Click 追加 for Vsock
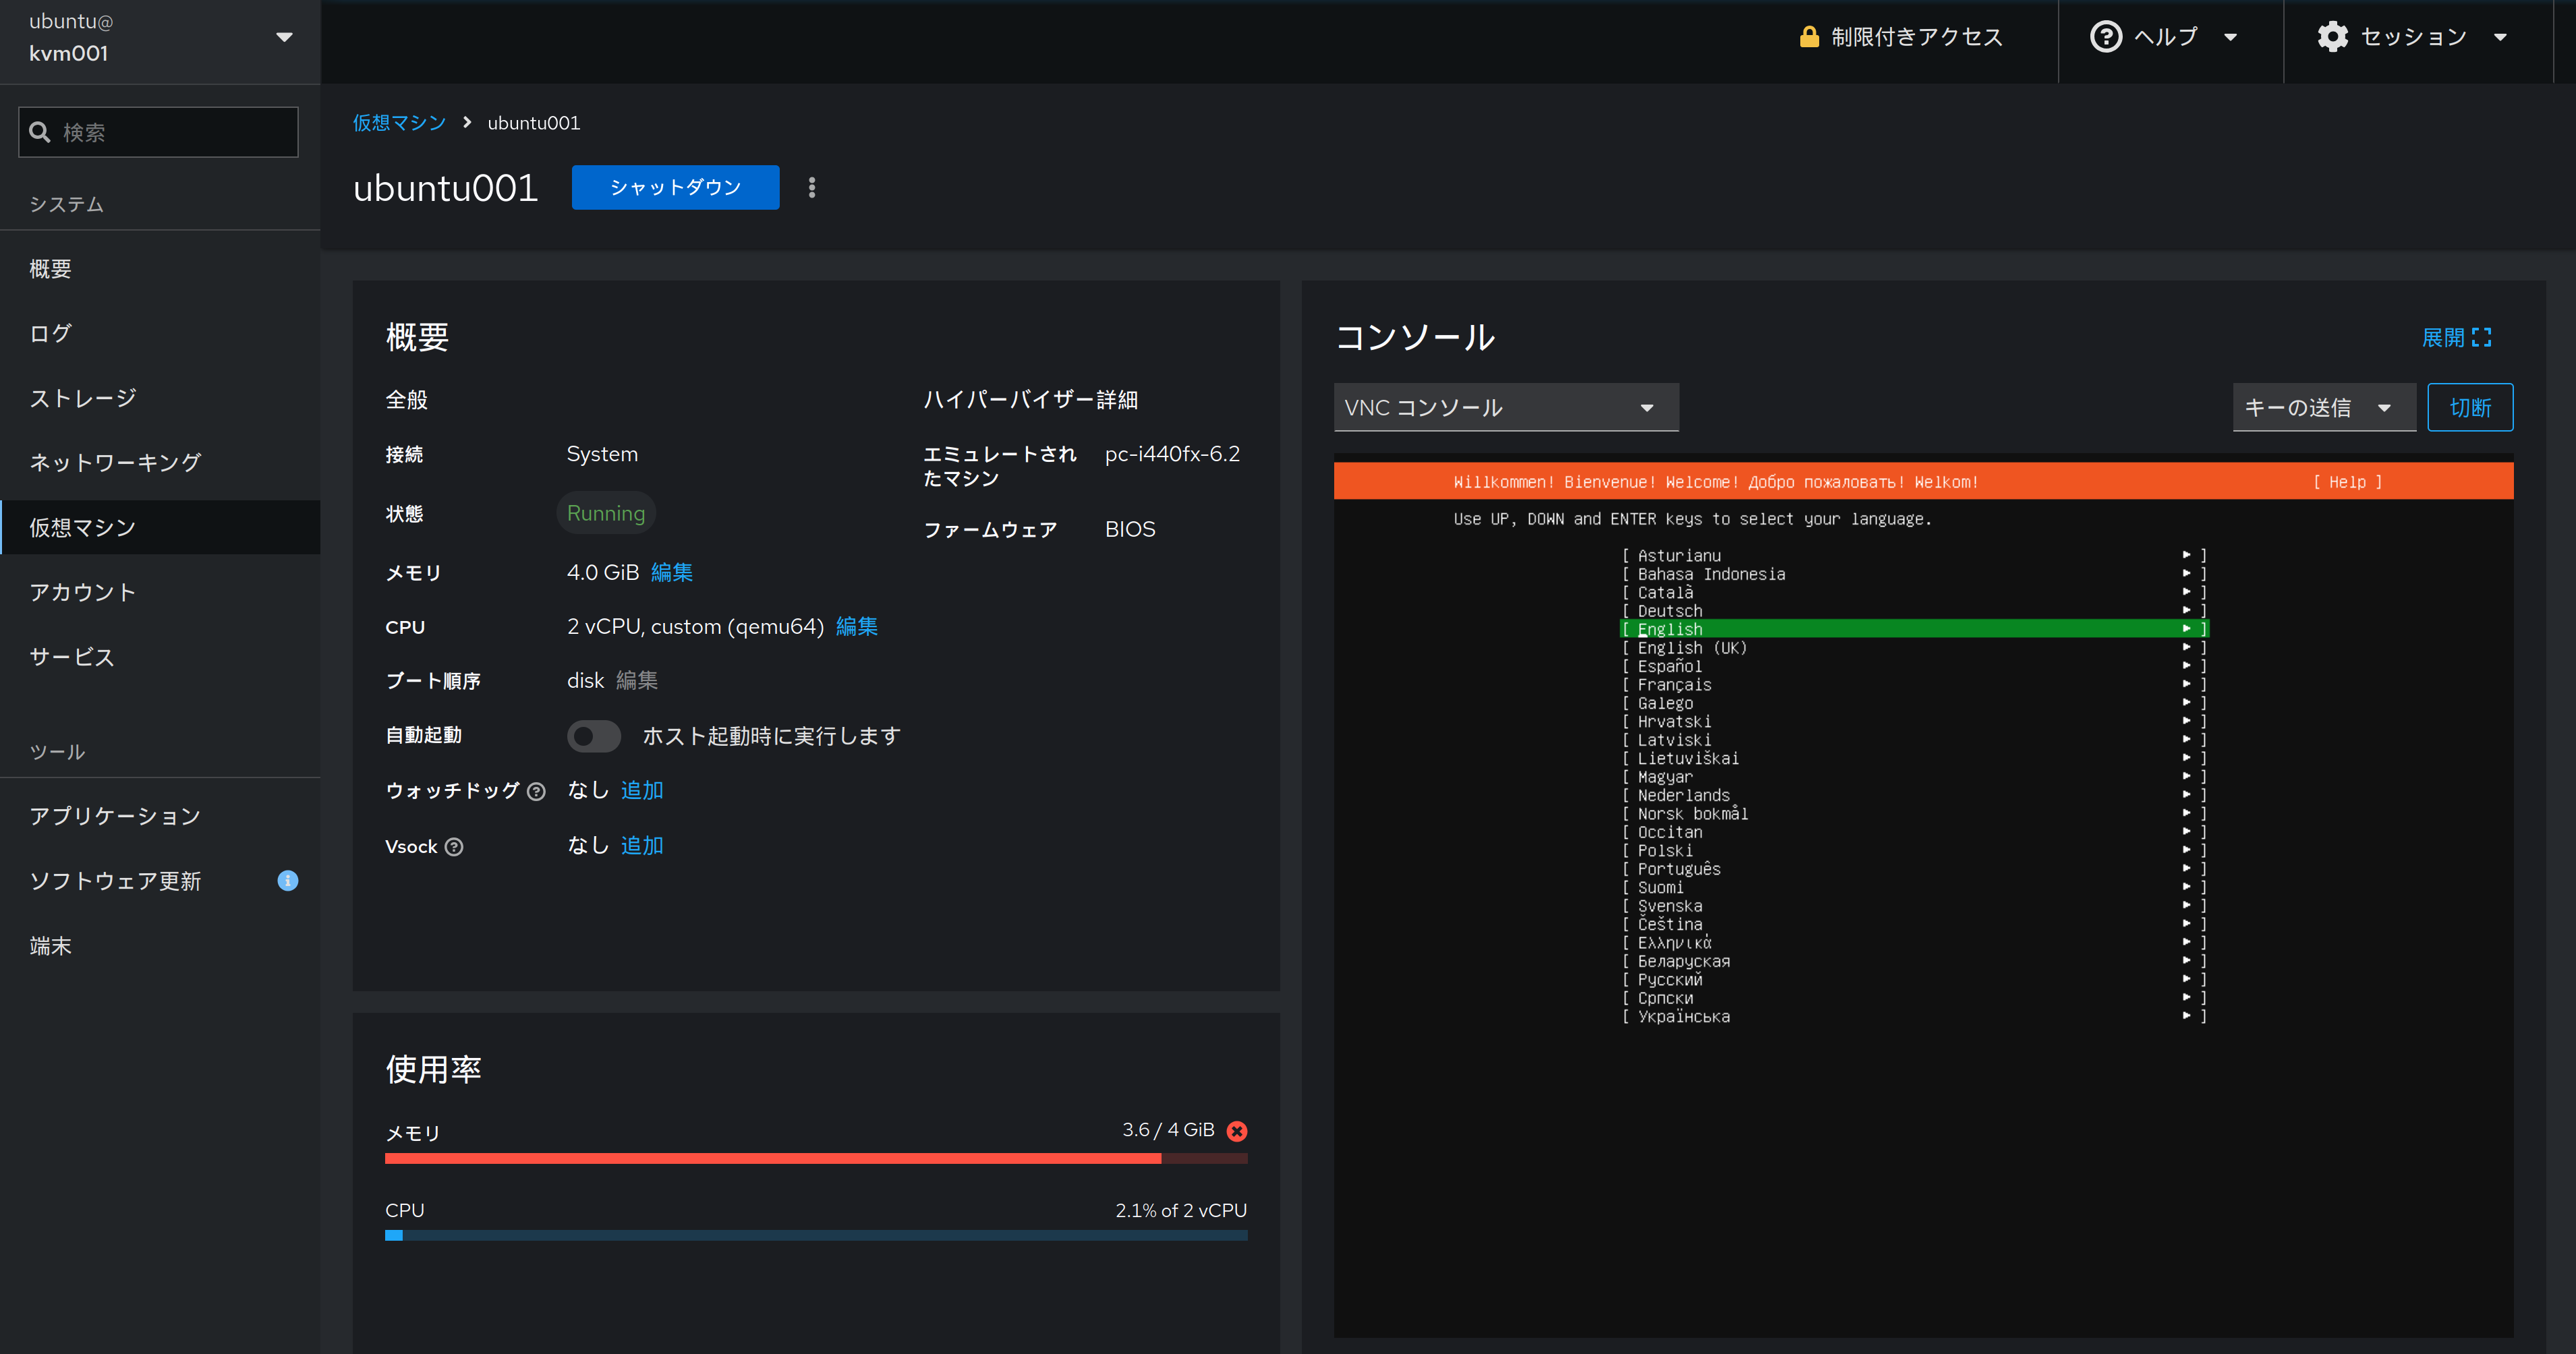 641,846
